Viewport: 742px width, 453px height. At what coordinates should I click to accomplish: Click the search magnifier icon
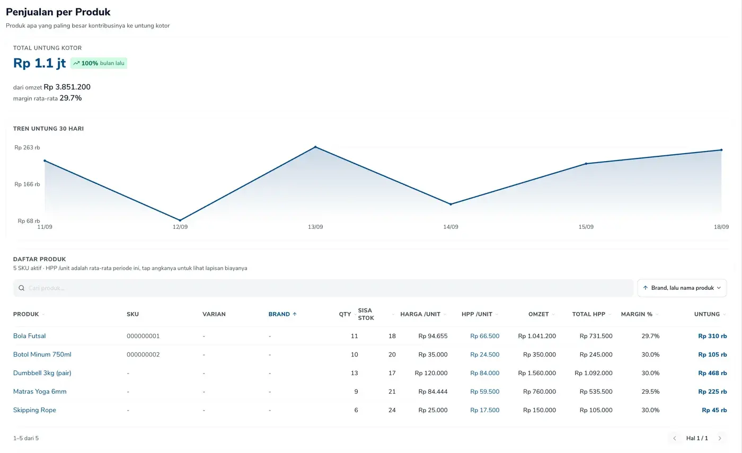22,288
